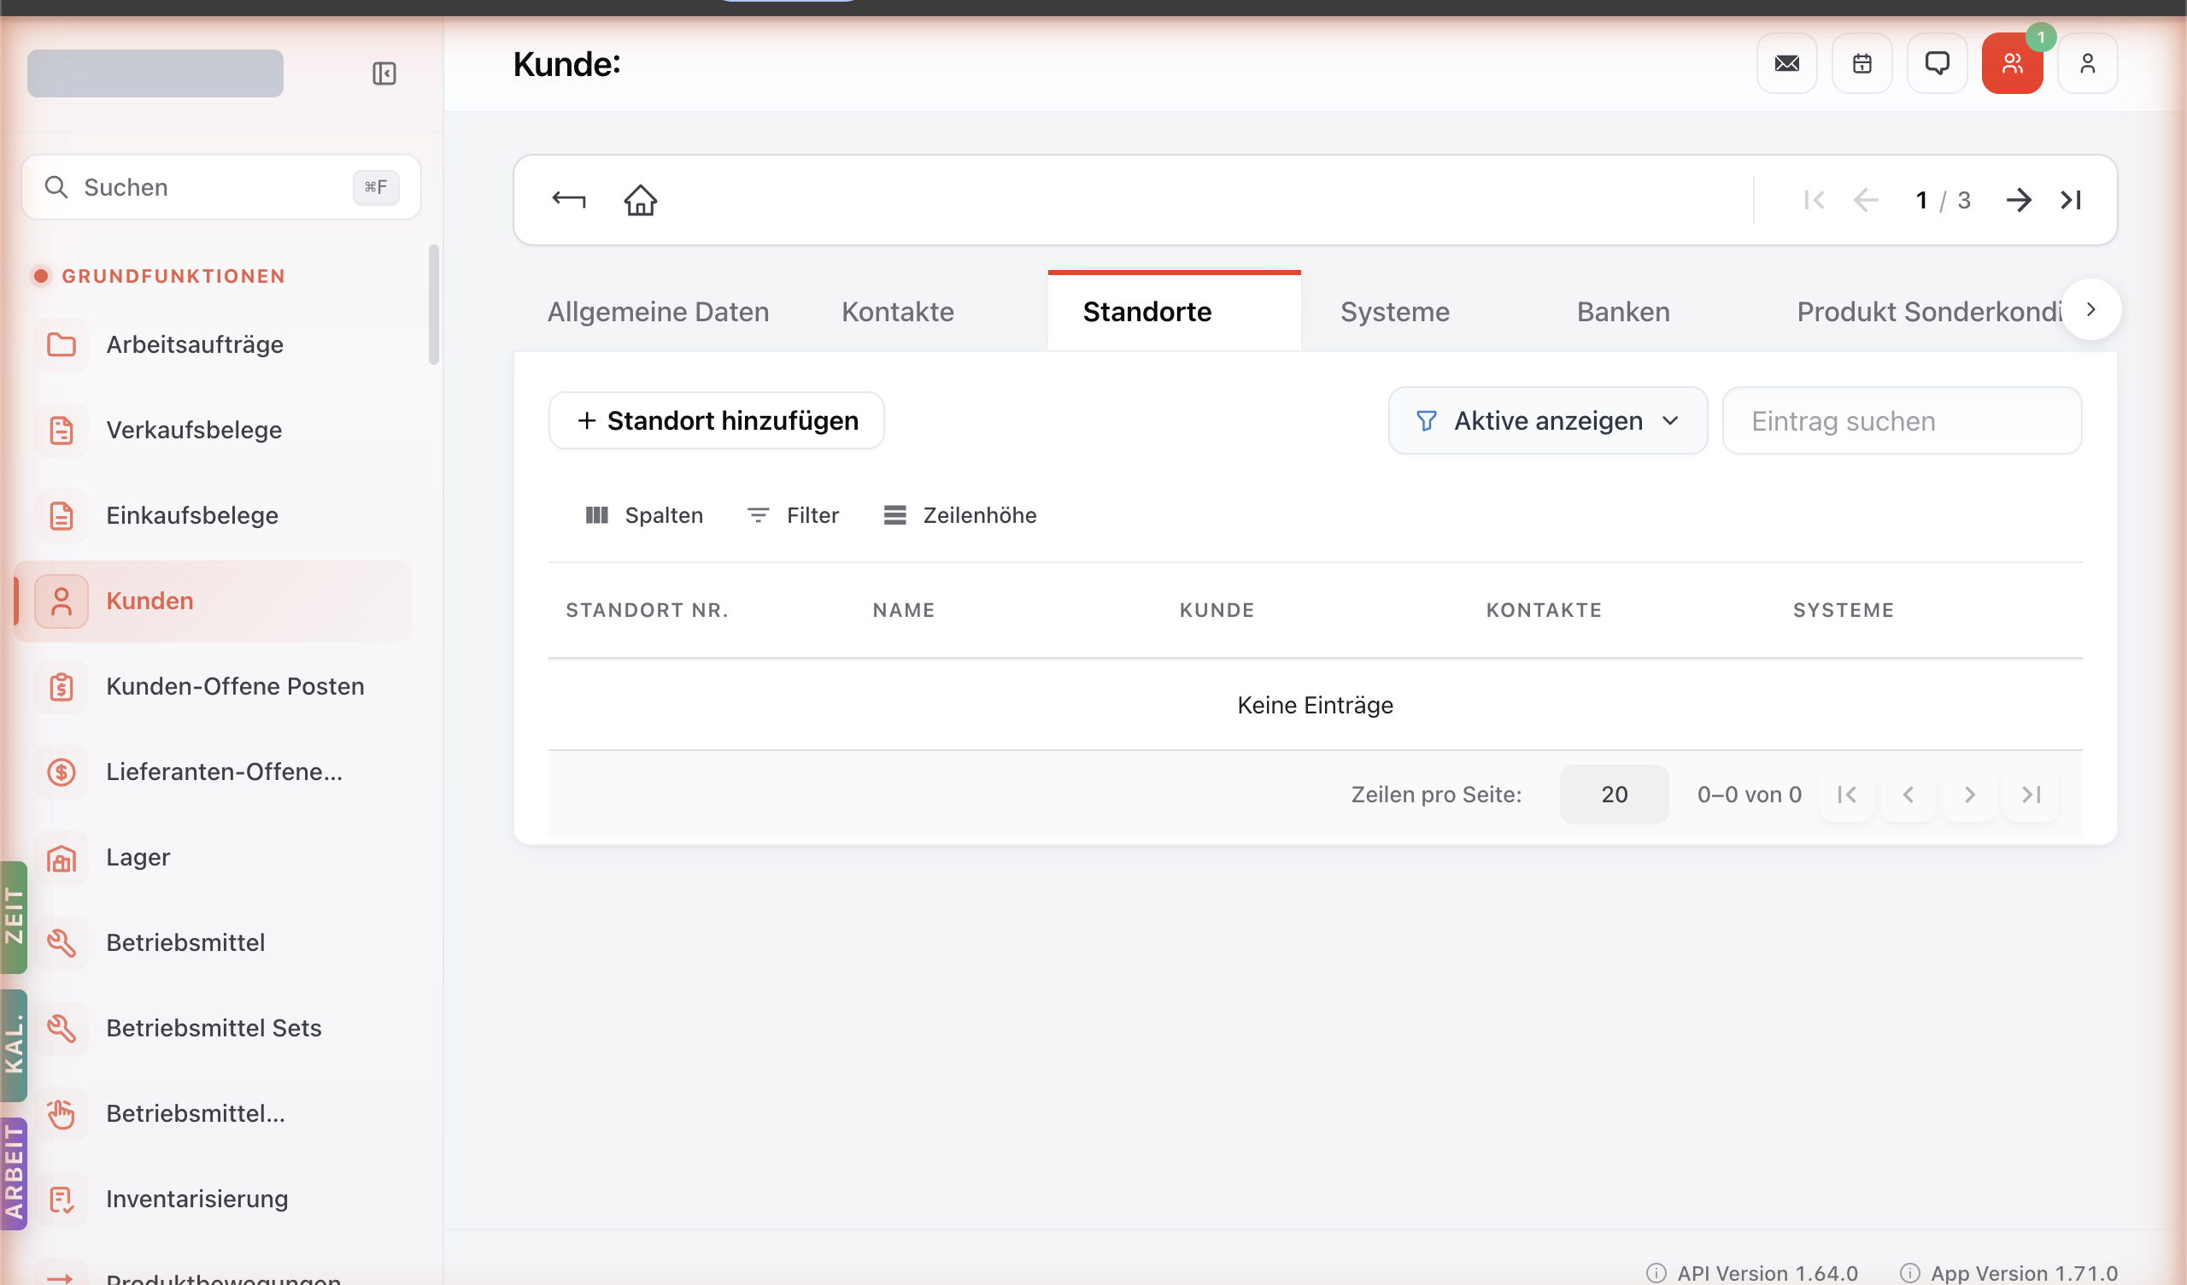Click the sidebar vertical scrollbar
The width and height of the screenshot is (2187, 1285).
pyautogui.click(x=433, y=305)
